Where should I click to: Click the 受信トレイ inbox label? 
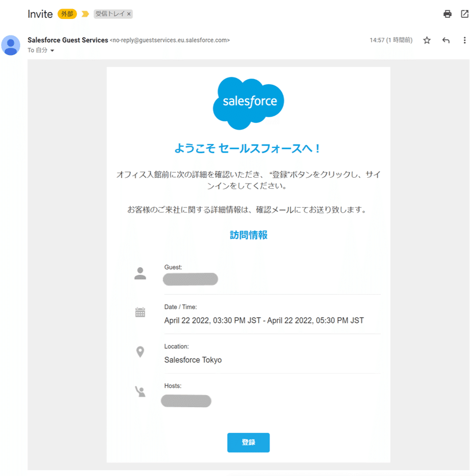pos(110,14)
